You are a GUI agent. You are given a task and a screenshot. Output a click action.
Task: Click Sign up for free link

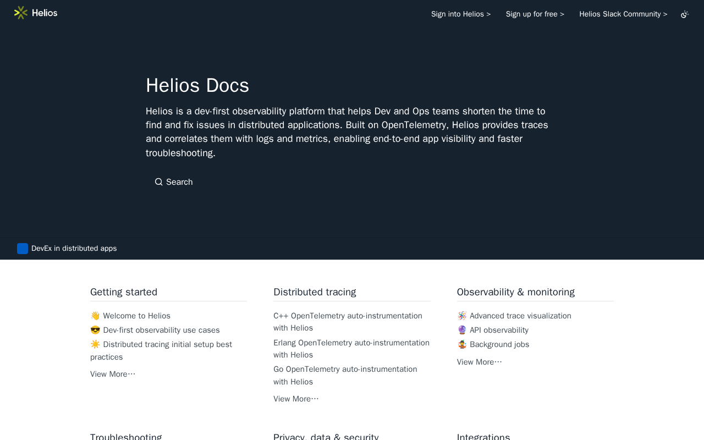point(535,14)
